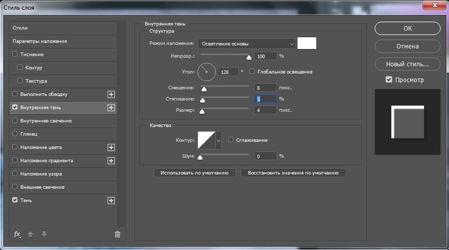Click angle value field showing 128
The image size is (449, 250).
(228, 72)
